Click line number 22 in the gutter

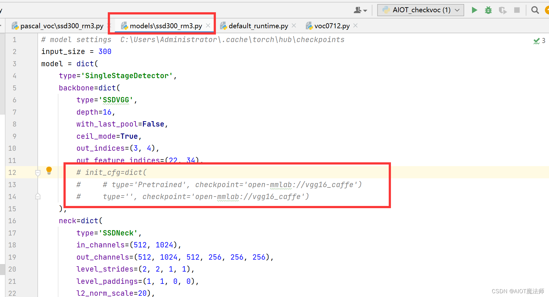coord(12,293)
